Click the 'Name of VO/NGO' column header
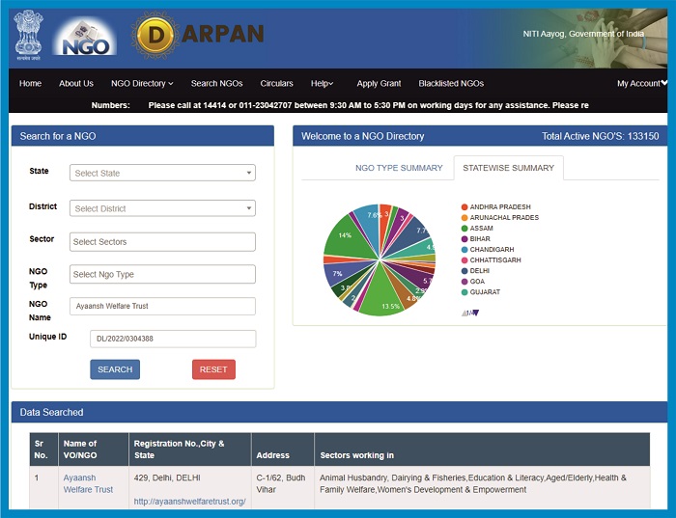The image size is (676, 518). coord(93,450)
